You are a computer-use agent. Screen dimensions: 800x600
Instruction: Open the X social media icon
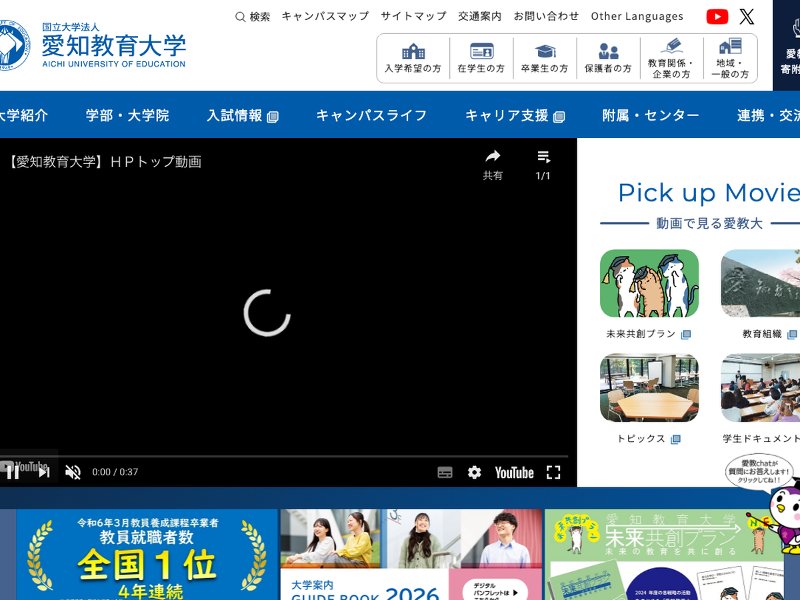click(x=747, y=17)
